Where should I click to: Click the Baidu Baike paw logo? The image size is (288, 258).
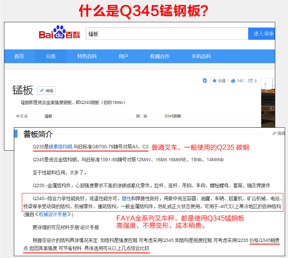pos(59,32)
